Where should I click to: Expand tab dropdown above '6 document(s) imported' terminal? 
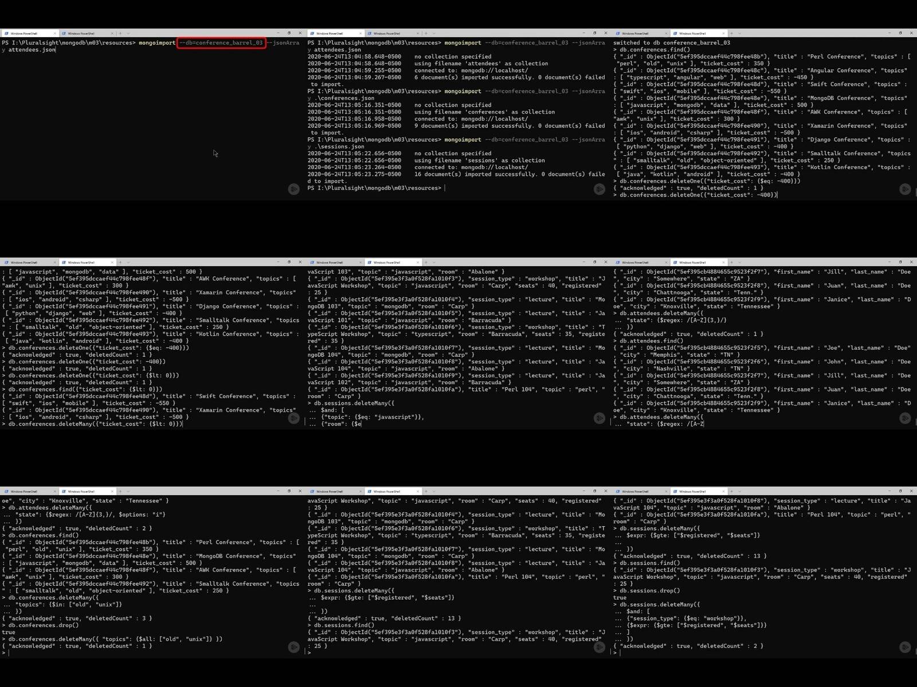coord(434,33)
